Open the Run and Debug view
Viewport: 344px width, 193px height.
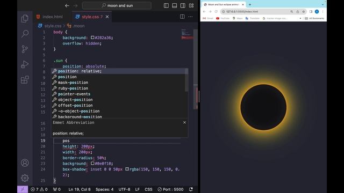click(25, 64)
